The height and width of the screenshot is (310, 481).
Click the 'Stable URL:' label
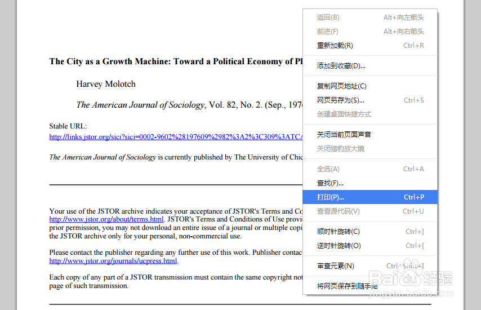pyautogui.click(x=68, y=126)
